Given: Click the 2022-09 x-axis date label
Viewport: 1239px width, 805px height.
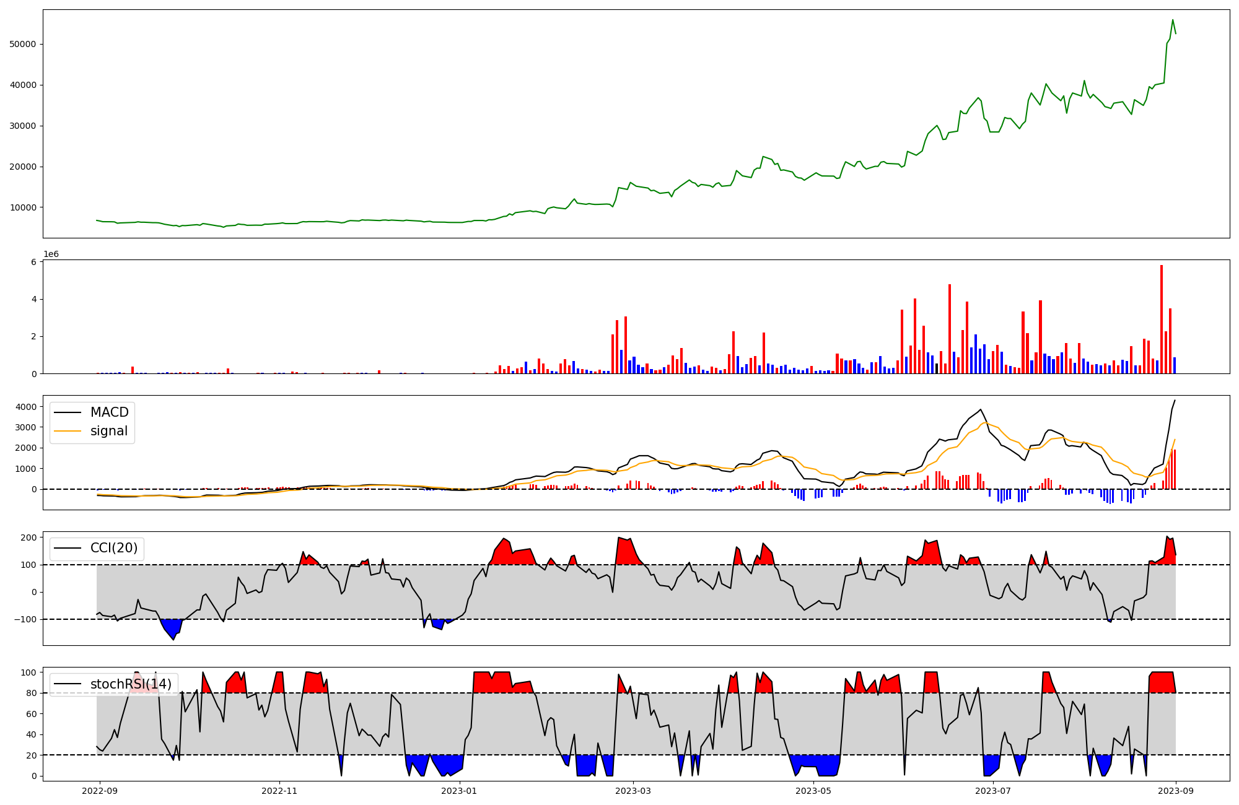Looking at the screenshot, I should (100, 791).
